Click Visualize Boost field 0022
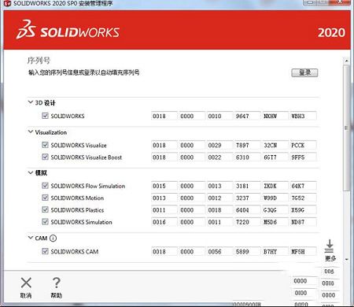354x307 pixels. pos(219,157)
